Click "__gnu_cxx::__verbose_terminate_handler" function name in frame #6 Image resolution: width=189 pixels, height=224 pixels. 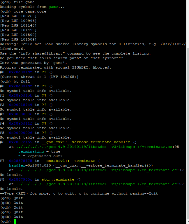click(x=86, y=142)
